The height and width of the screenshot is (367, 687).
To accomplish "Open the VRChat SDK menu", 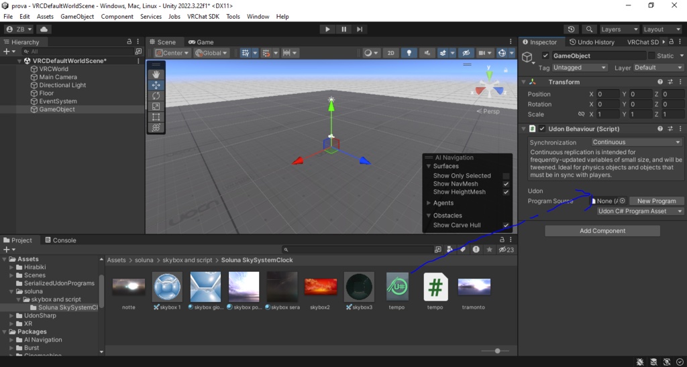I will coord(203,17).
